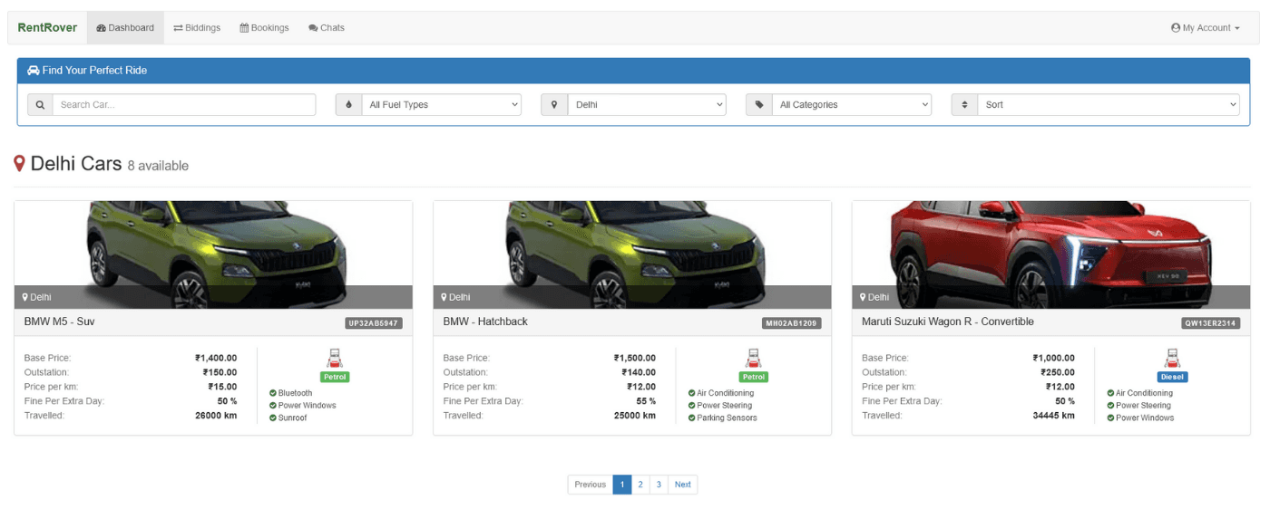
Task: Click the BMW M5 - Suv title
Action: pos(60,322)
